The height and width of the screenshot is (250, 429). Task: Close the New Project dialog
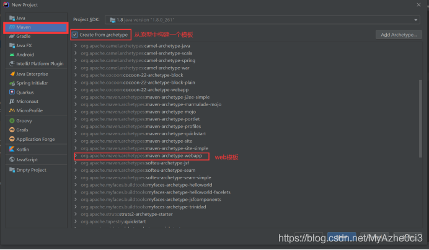(x=418, y=5)
